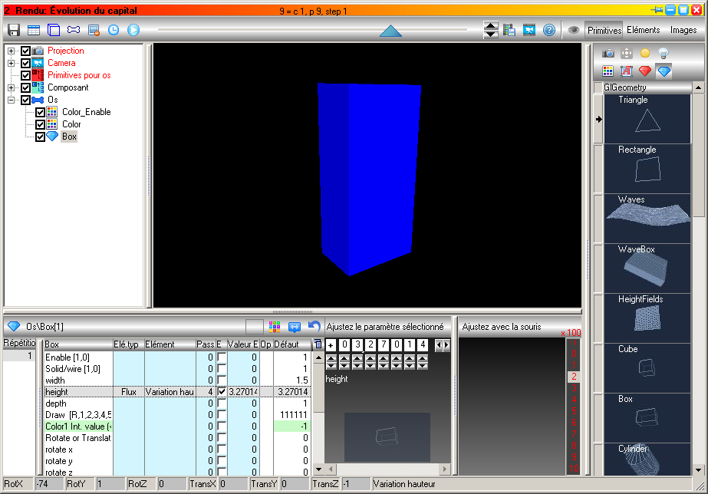The width and height of the screenshot is (708, 494).
Task: Click the eye visibility icon in toolbar
Action: 574,30
